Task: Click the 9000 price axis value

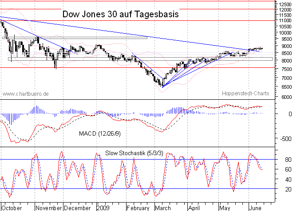Action: click(286, 46)
